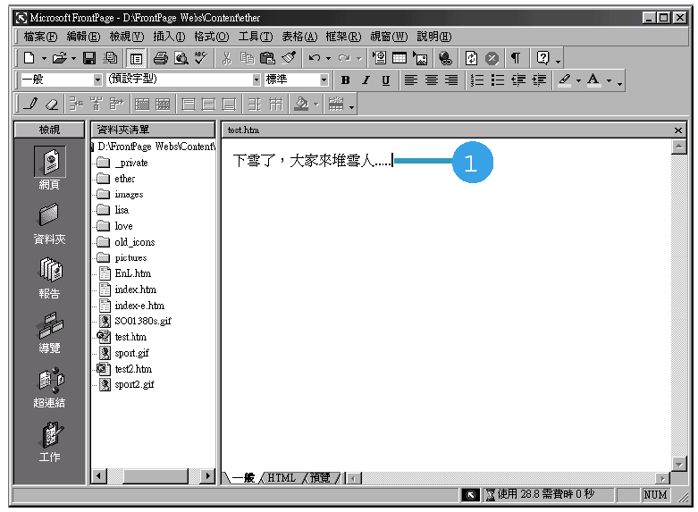Viewport: 698px width, 512px height.
Task: Click the Insert Component icon
Action: pyautogui.click(x=380, y=58)
